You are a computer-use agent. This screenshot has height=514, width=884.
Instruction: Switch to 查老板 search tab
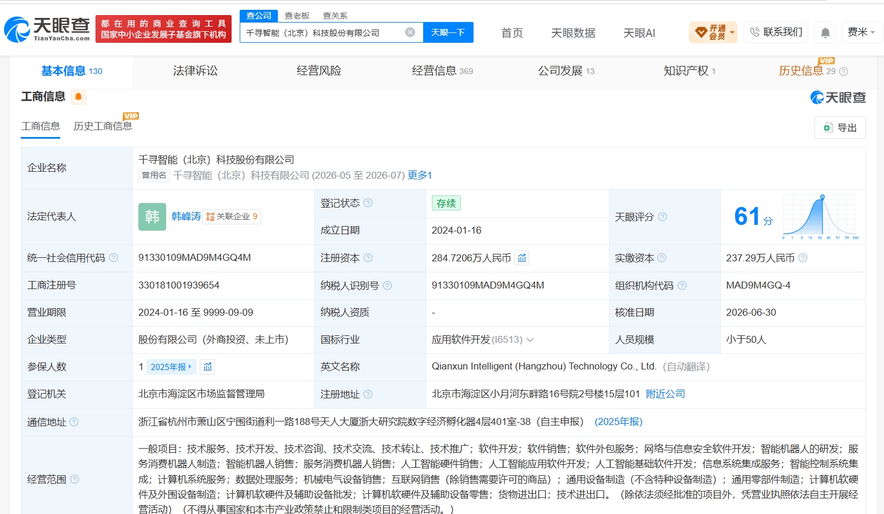point(297,16)
